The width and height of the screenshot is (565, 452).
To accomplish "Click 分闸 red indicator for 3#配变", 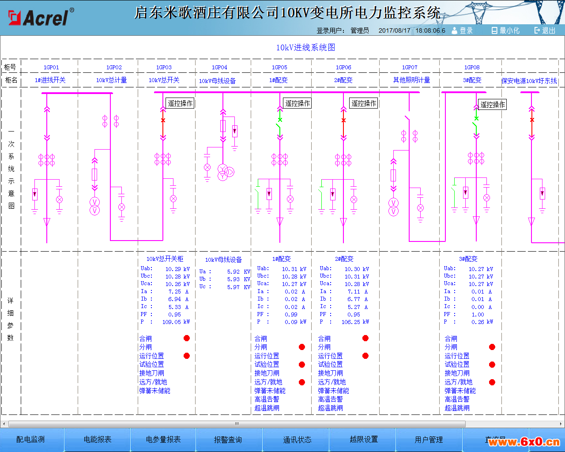I will point(492,347).
